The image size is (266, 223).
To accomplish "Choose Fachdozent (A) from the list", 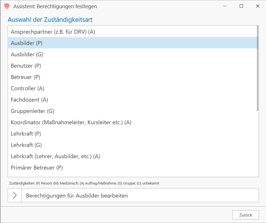I will tap(132, 100).
